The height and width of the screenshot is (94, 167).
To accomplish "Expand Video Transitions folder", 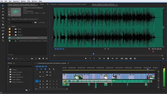I will click(x=8, y=82).
